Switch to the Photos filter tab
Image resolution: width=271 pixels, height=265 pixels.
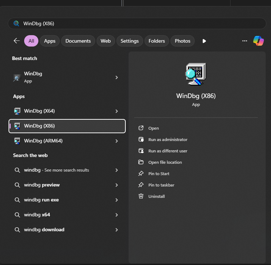click(x=182, y=41)
